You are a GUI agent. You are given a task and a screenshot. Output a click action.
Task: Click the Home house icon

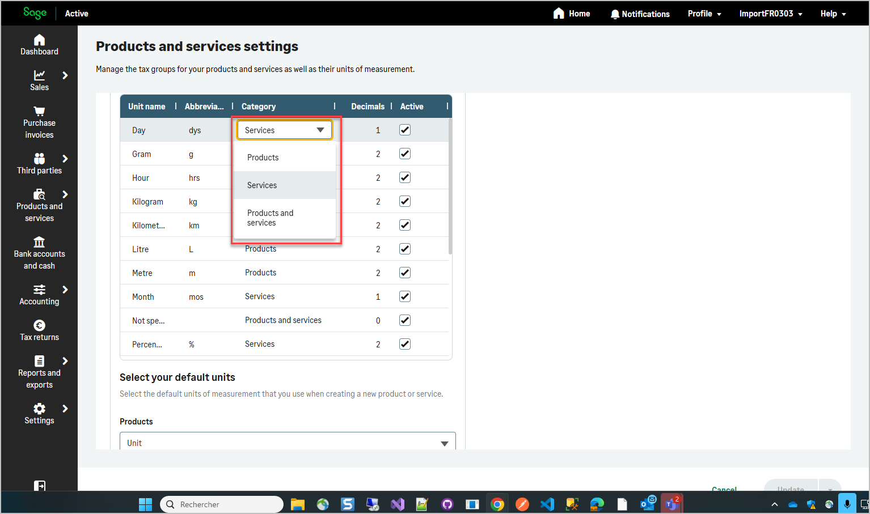pyautogui.click(x=559, y=13)
